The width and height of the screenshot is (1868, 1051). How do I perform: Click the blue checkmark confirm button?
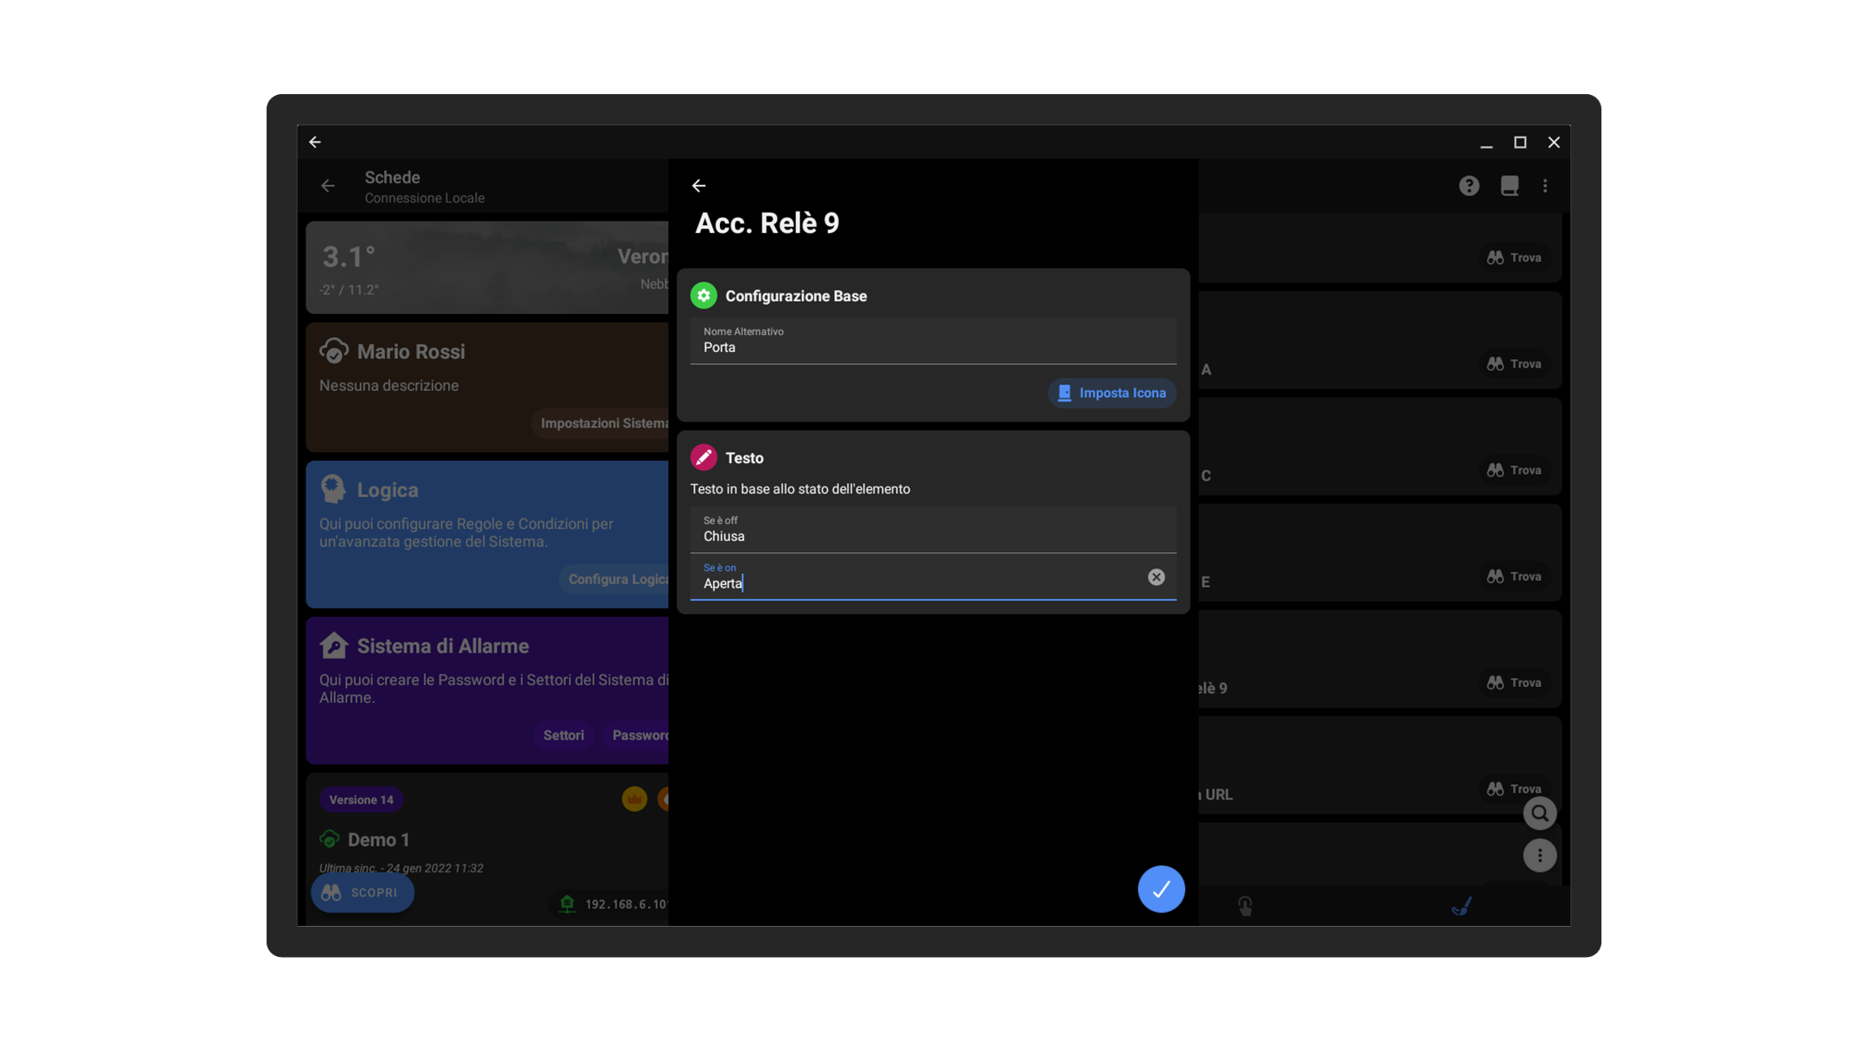[1161, 889]
